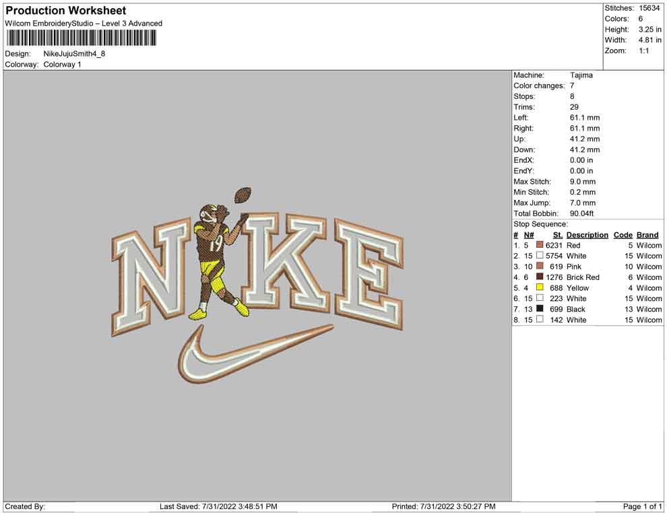Click the Machine value 'Tajima'
The height and width of the screenshot is (513, 667).
(581, 75)
